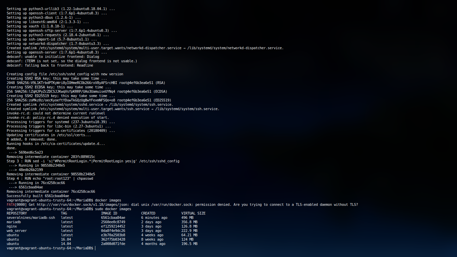Click the '4 months ago' created value
This screenshot has height=257, width=457.
point(153,244)
